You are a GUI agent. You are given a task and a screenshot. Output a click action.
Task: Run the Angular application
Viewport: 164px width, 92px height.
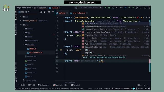[x=105, y=8]
